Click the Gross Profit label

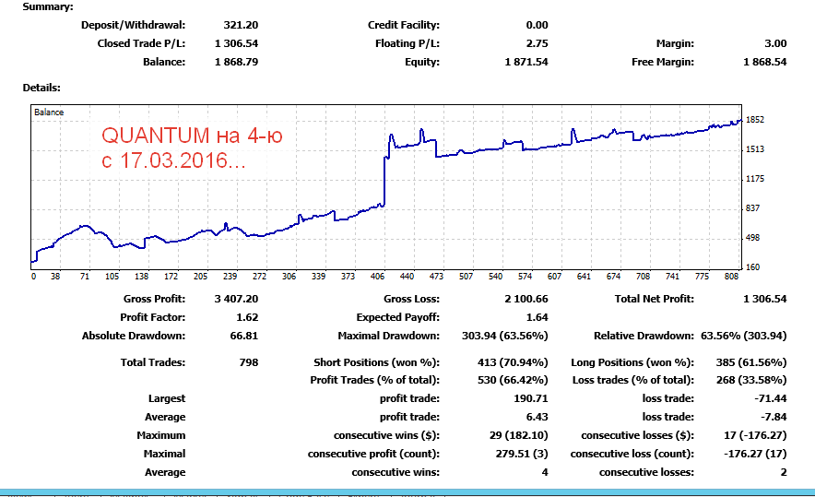(154, 299)
